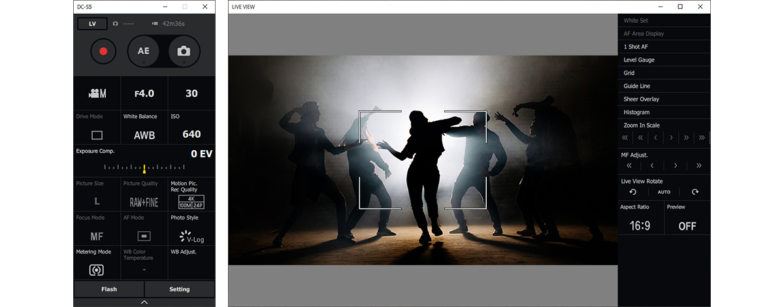Image resolution: width=784 pixels, height=307 pixels.
Task: Open the Metering Mode icon setting
Action: pos(97,269)
